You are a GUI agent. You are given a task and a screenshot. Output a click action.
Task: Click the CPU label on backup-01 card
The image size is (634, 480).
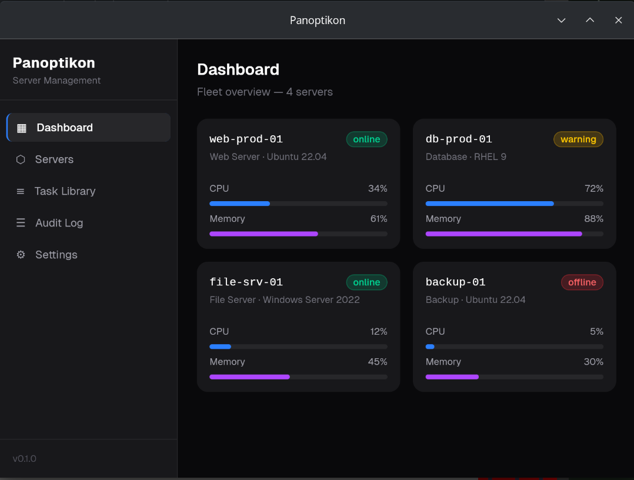pyautogui.click(x=435, y=332)
